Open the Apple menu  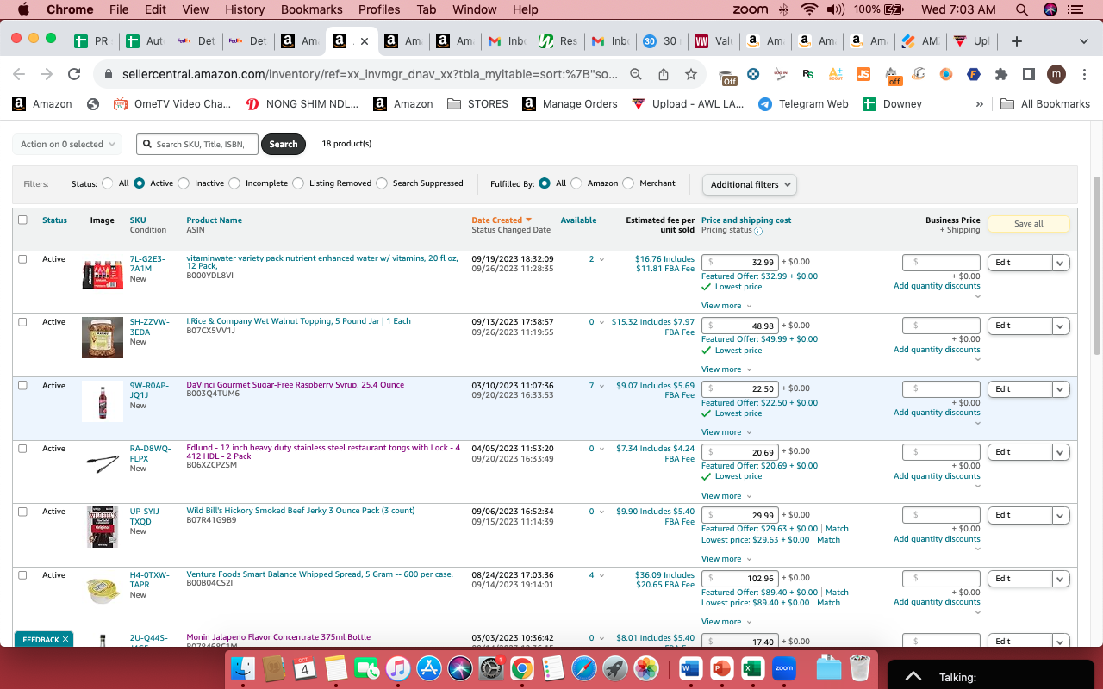coord(22,9)
